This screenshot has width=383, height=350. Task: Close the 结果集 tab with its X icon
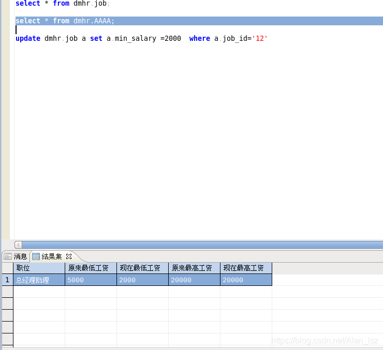69,256
